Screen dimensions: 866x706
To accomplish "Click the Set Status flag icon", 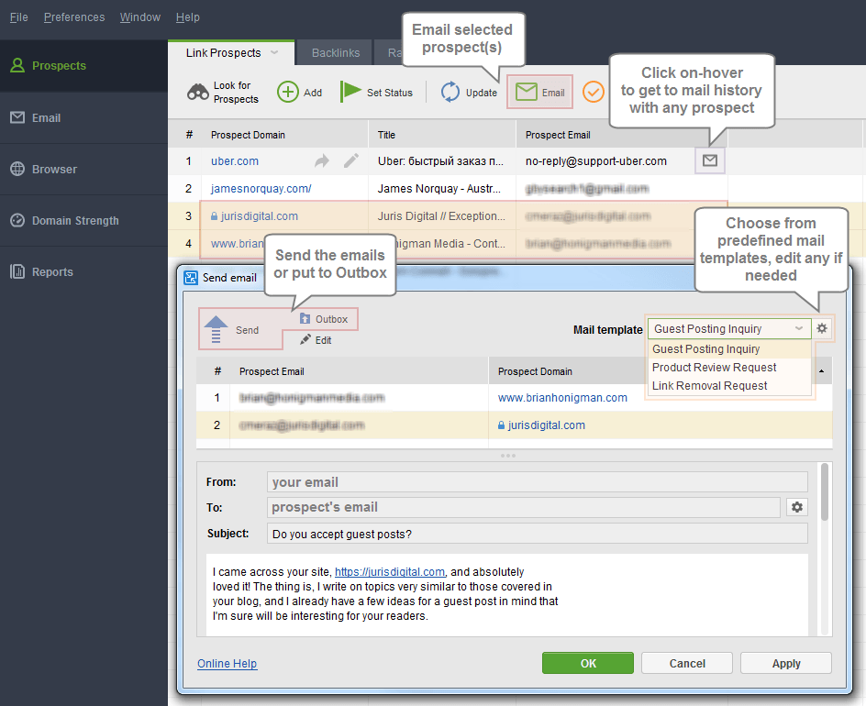I will (350, 91).
